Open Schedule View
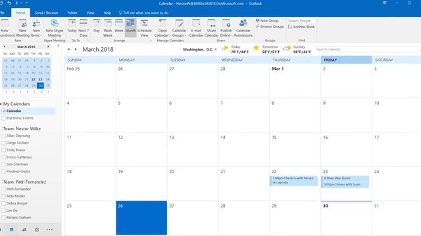The height and width of the screenshot is (236, 421). [x=145, y=28]
